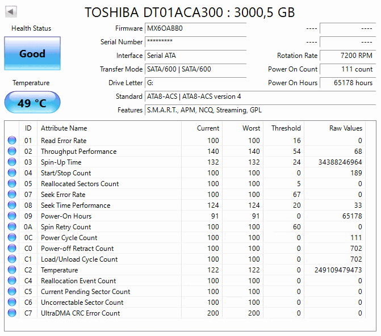
Task: Click status orb for Spin-Up Time
Action: tap(12, 162)
